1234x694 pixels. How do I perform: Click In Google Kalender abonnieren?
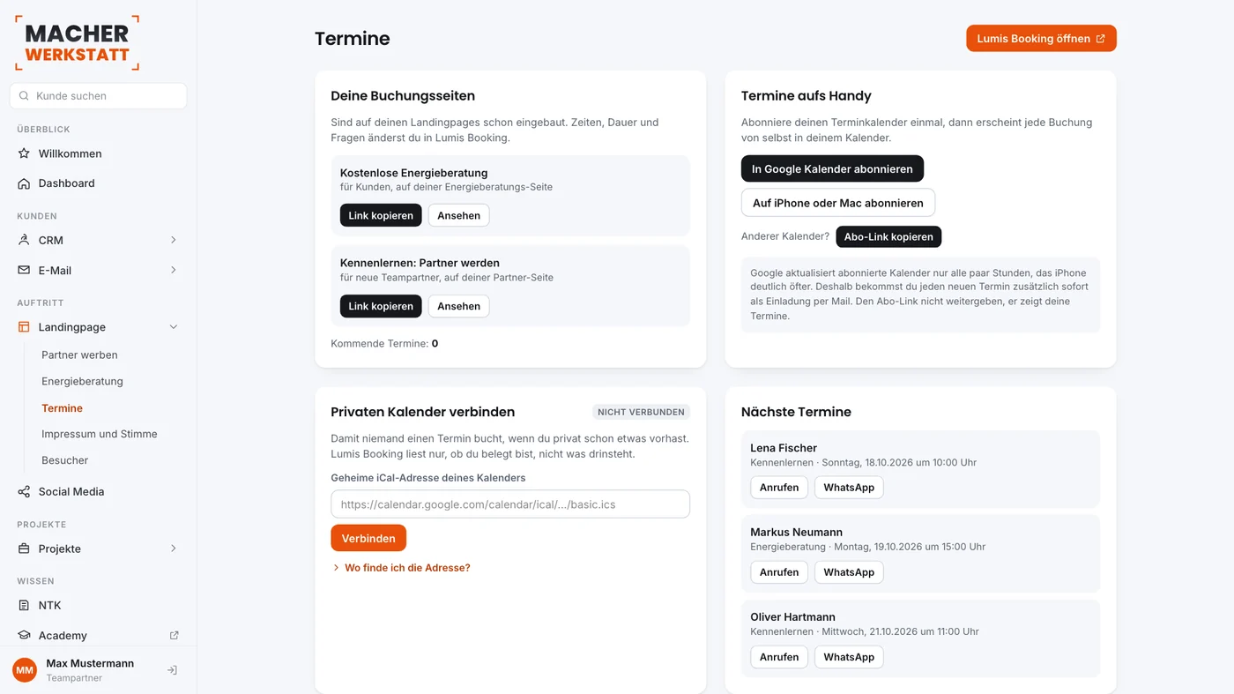pos(832,168)
